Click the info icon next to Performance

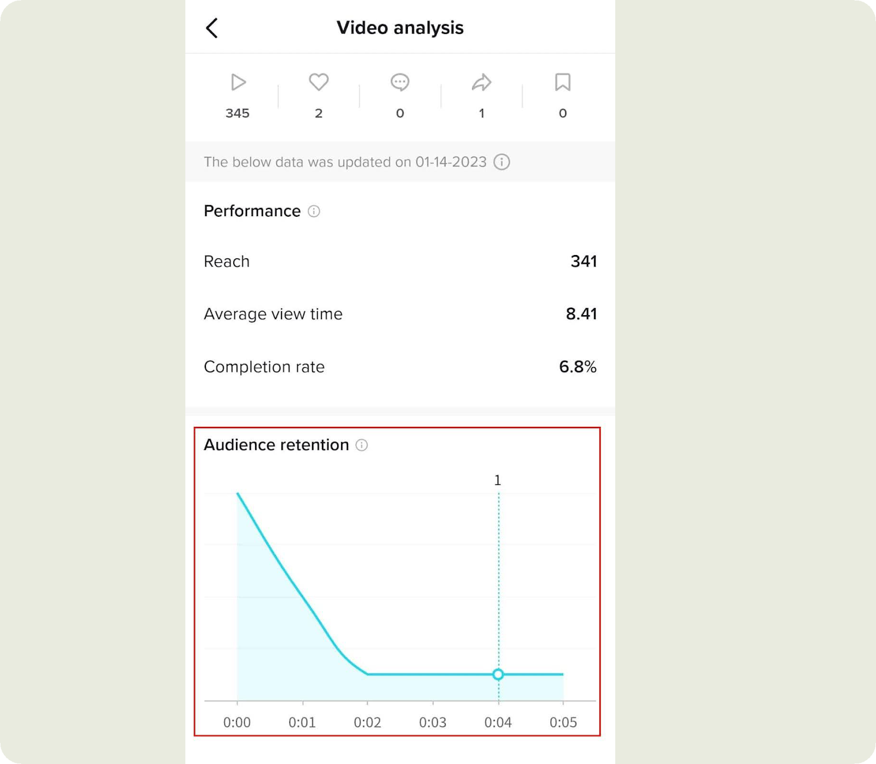[314, 211]
